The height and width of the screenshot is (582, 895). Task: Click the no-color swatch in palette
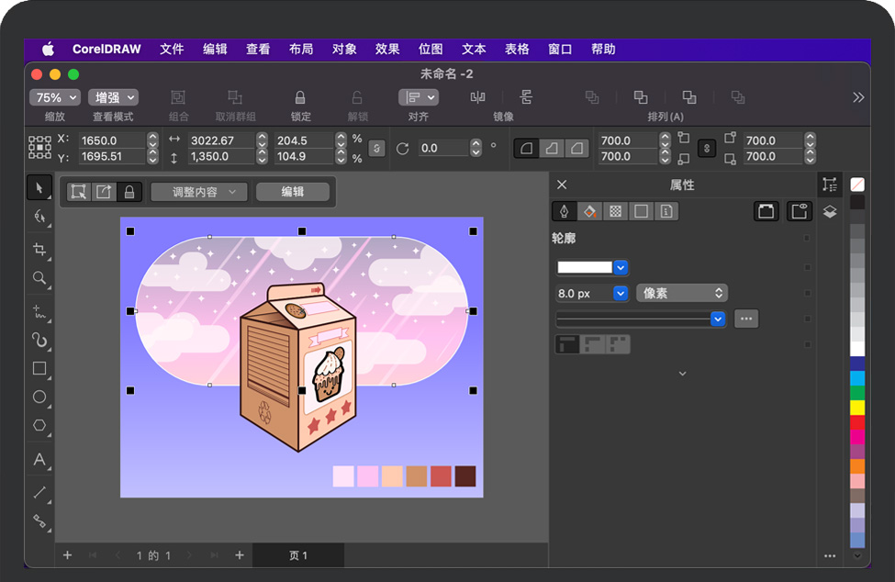857,185
